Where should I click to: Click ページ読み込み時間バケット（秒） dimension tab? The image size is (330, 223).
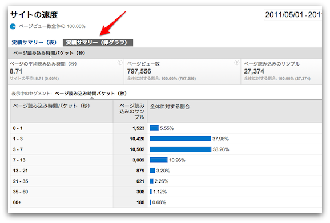(49, 53)
